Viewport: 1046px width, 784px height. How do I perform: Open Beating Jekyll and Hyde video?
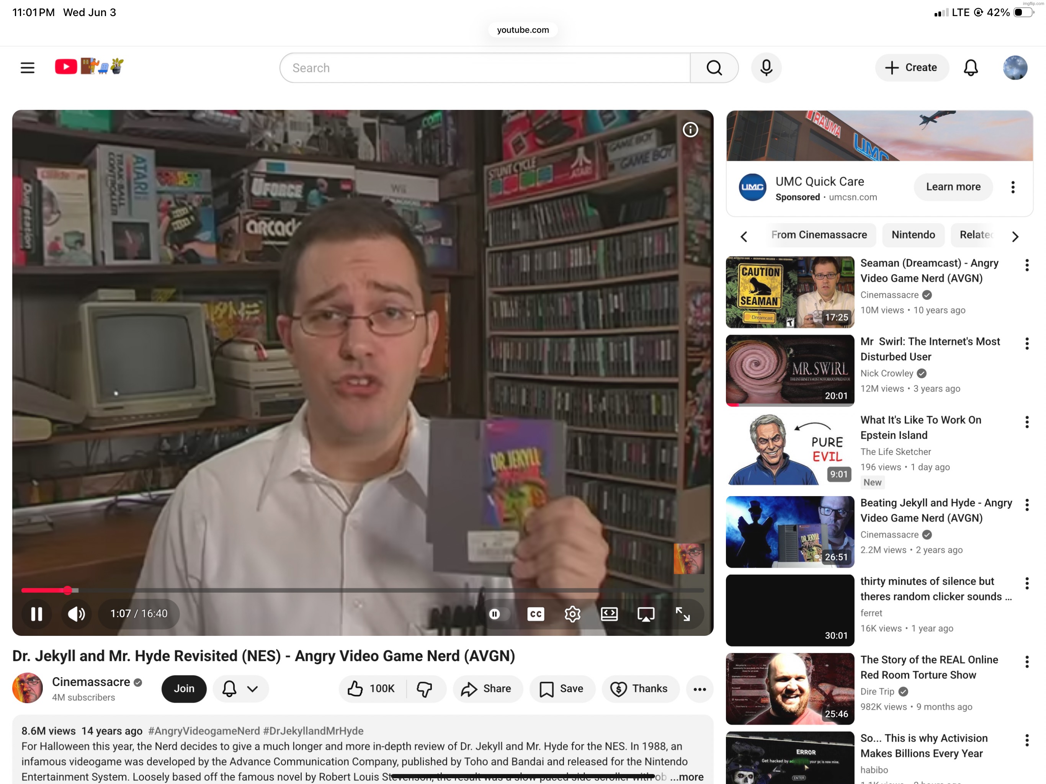(x=790, y=532)
